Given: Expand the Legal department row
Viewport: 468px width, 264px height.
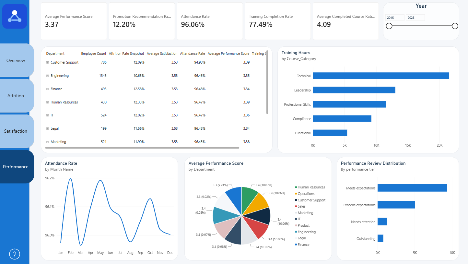Looking at the screenshot, I should 47,128.
